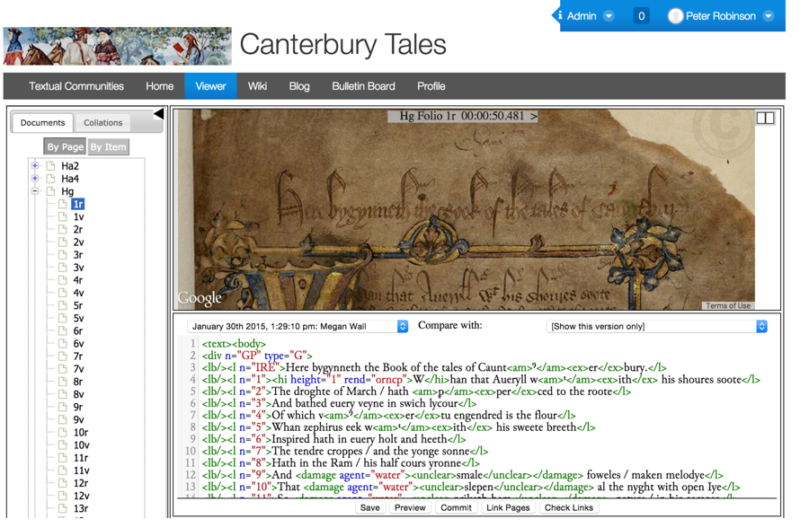Click the info icon beside Admin

tap(560, 15)
